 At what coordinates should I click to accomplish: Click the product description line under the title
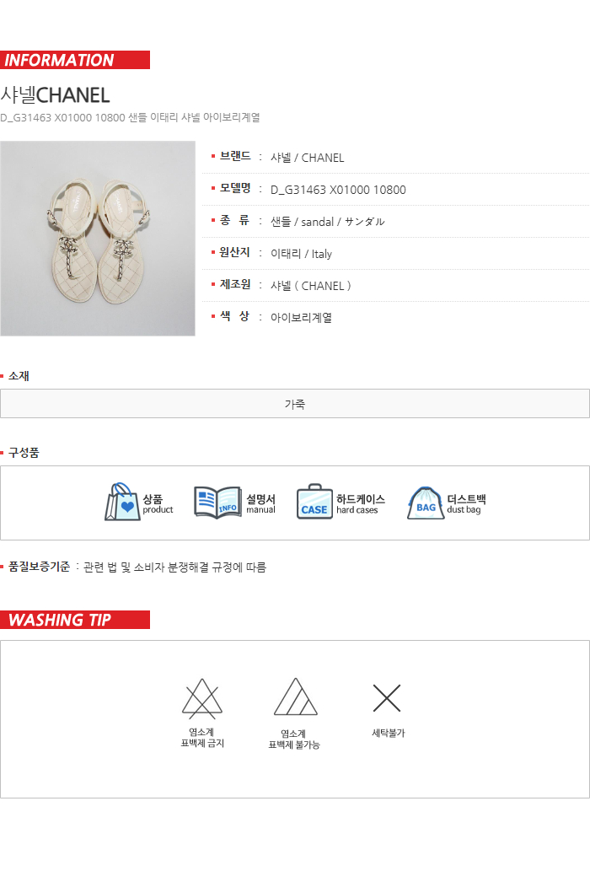[130, 118]
